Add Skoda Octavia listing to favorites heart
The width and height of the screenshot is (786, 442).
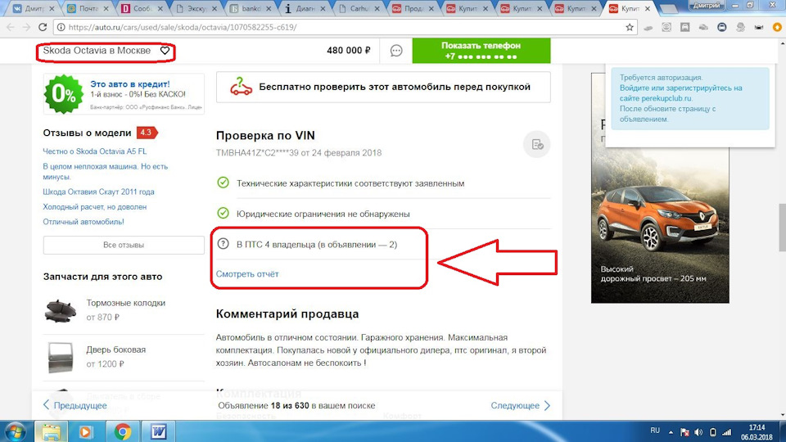(x=165, y=51)
